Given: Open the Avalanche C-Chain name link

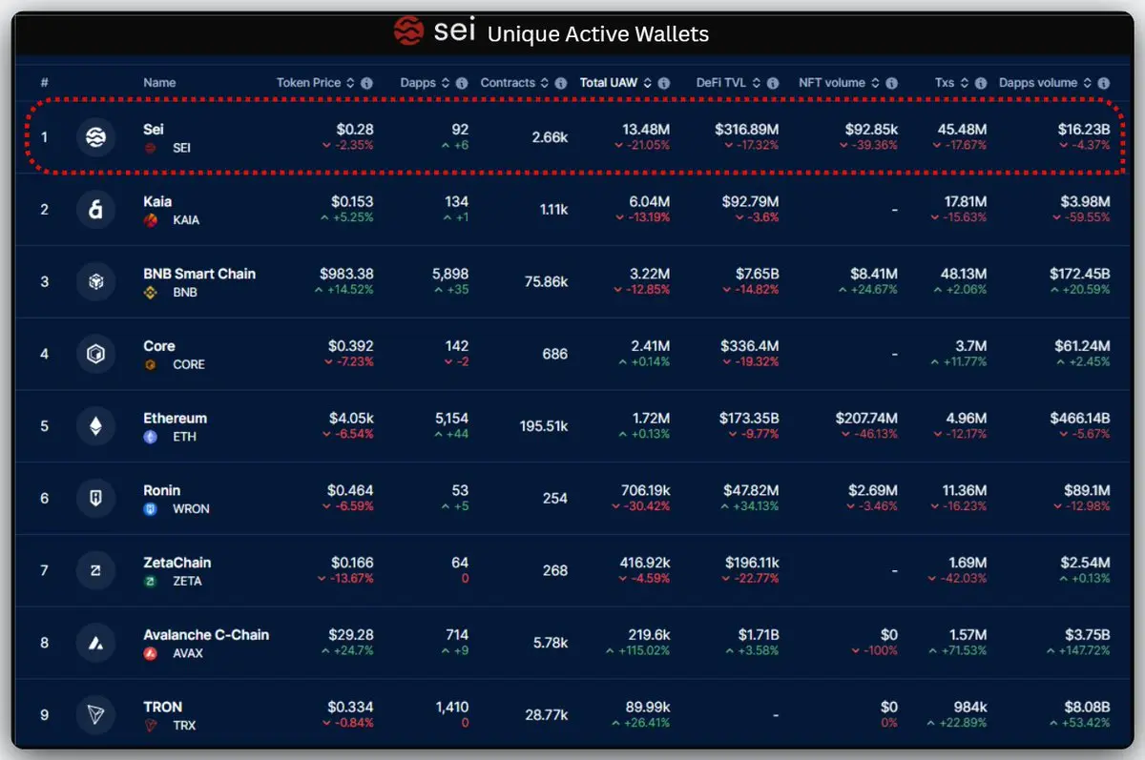Looking at the screenshot, I should pyautogui.click(x=206, y=634).
